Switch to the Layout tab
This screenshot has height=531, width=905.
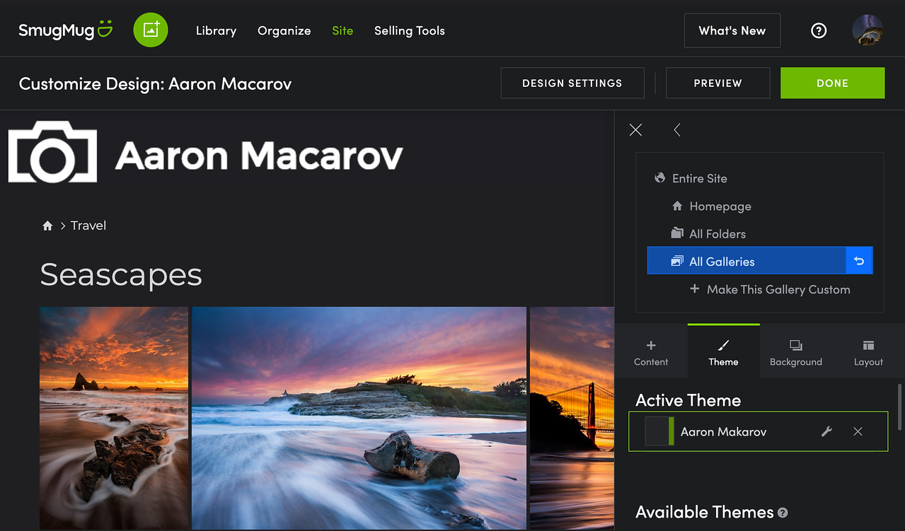click(868, 353)
